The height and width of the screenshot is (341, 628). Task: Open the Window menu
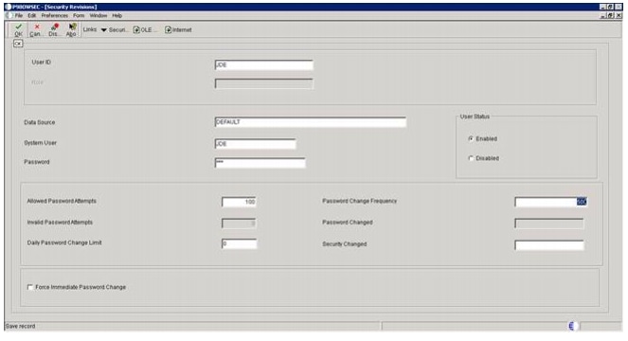point(99,15)
